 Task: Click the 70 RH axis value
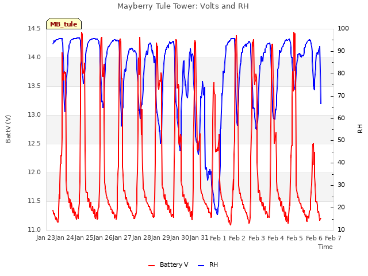point(341,96)
